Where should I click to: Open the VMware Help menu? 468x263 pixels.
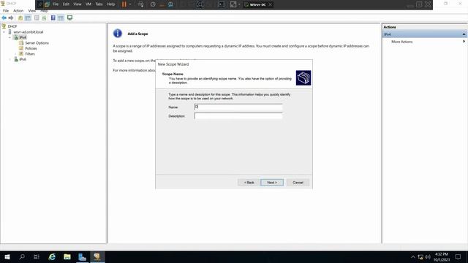(110, 4)
